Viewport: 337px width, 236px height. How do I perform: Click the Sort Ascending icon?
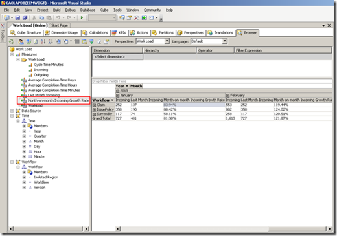(43, 41)
